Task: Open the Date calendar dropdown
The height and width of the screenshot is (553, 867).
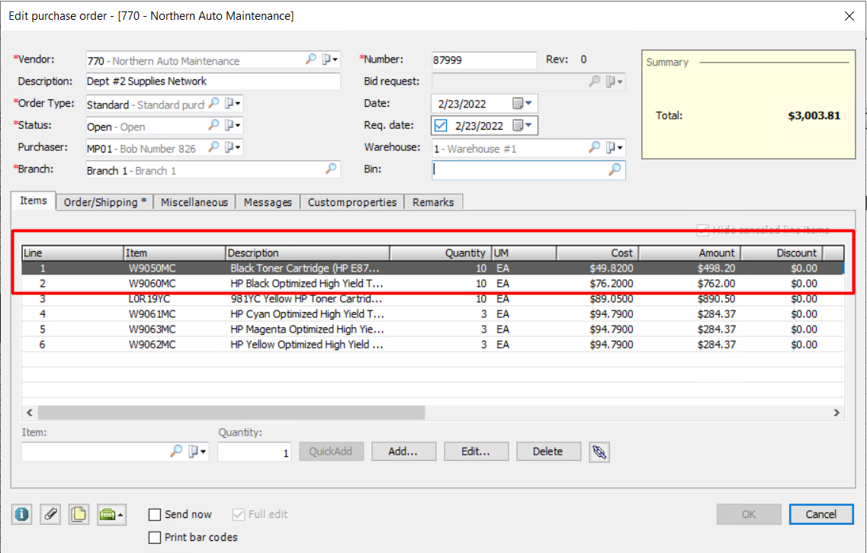Action: coord(522,103)
